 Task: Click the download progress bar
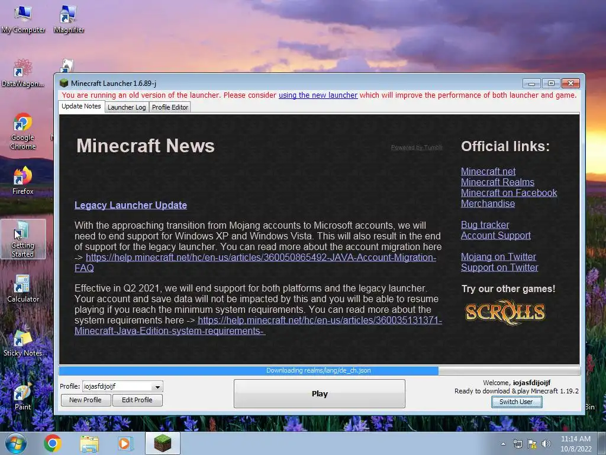coord(319,371)
